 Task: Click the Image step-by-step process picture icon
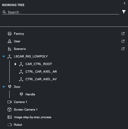coord(10,117)
